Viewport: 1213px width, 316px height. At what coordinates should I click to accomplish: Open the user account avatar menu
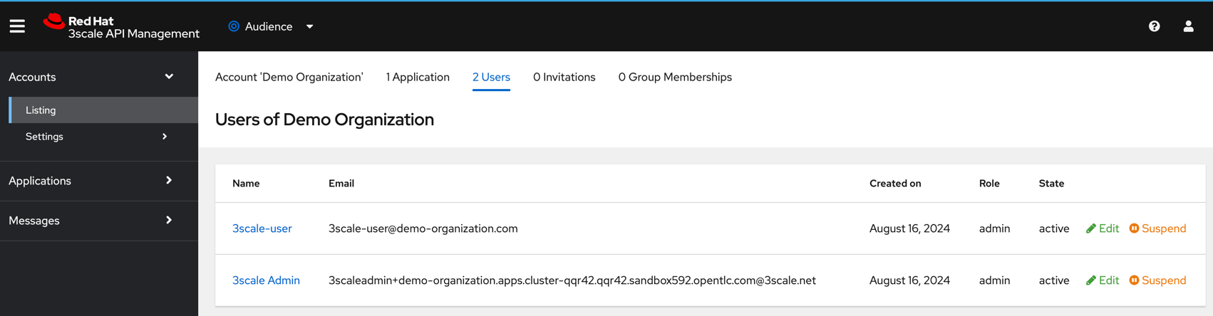tap(1188, 26)
